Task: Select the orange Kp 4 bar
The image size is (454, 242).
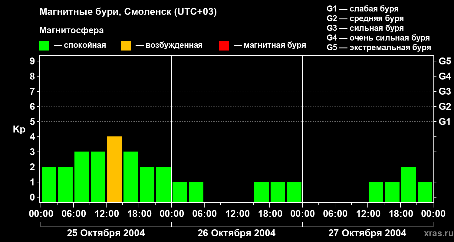Action: [x=114, y=169]
